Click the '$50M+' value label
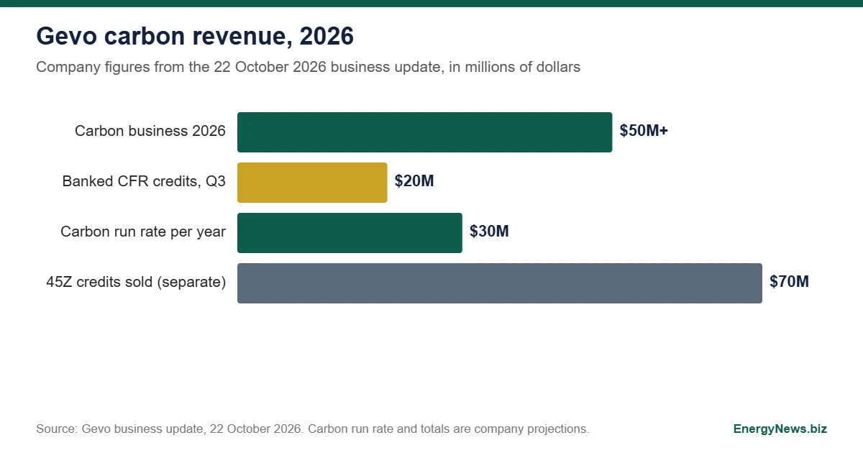 tap(644, 131)
